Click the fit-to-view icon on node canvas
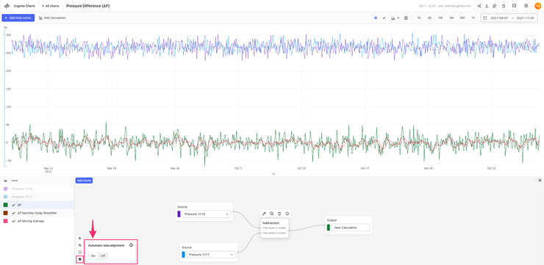Viewport: 544px width, 265px height. (x=80, y=253)
